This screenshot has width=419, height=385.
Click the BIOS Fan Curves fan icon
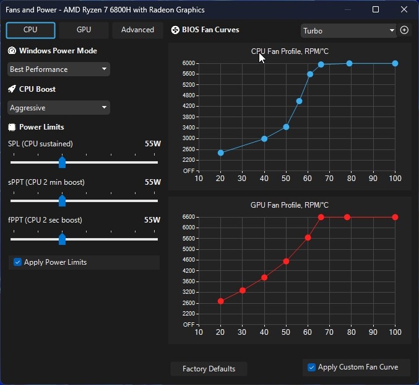175,30
